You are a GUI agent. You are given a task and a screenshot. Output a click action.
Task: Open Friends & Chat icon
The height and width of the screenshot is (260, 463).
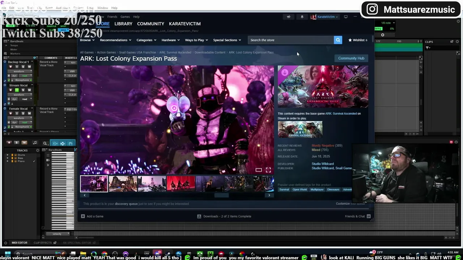coord(369,216)
